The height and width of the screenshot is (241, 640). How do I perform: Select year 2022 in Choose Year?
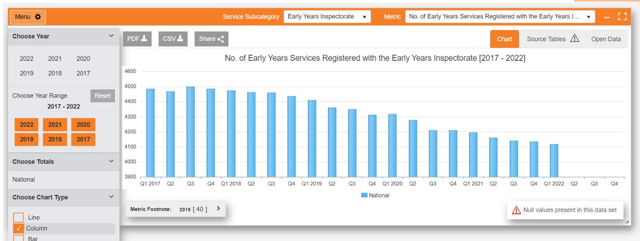[27, 59]
